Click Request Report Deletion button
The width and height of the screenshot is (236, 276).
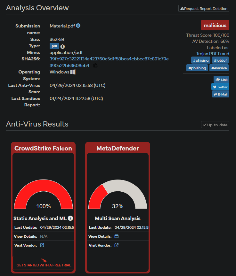click(204, 8)
